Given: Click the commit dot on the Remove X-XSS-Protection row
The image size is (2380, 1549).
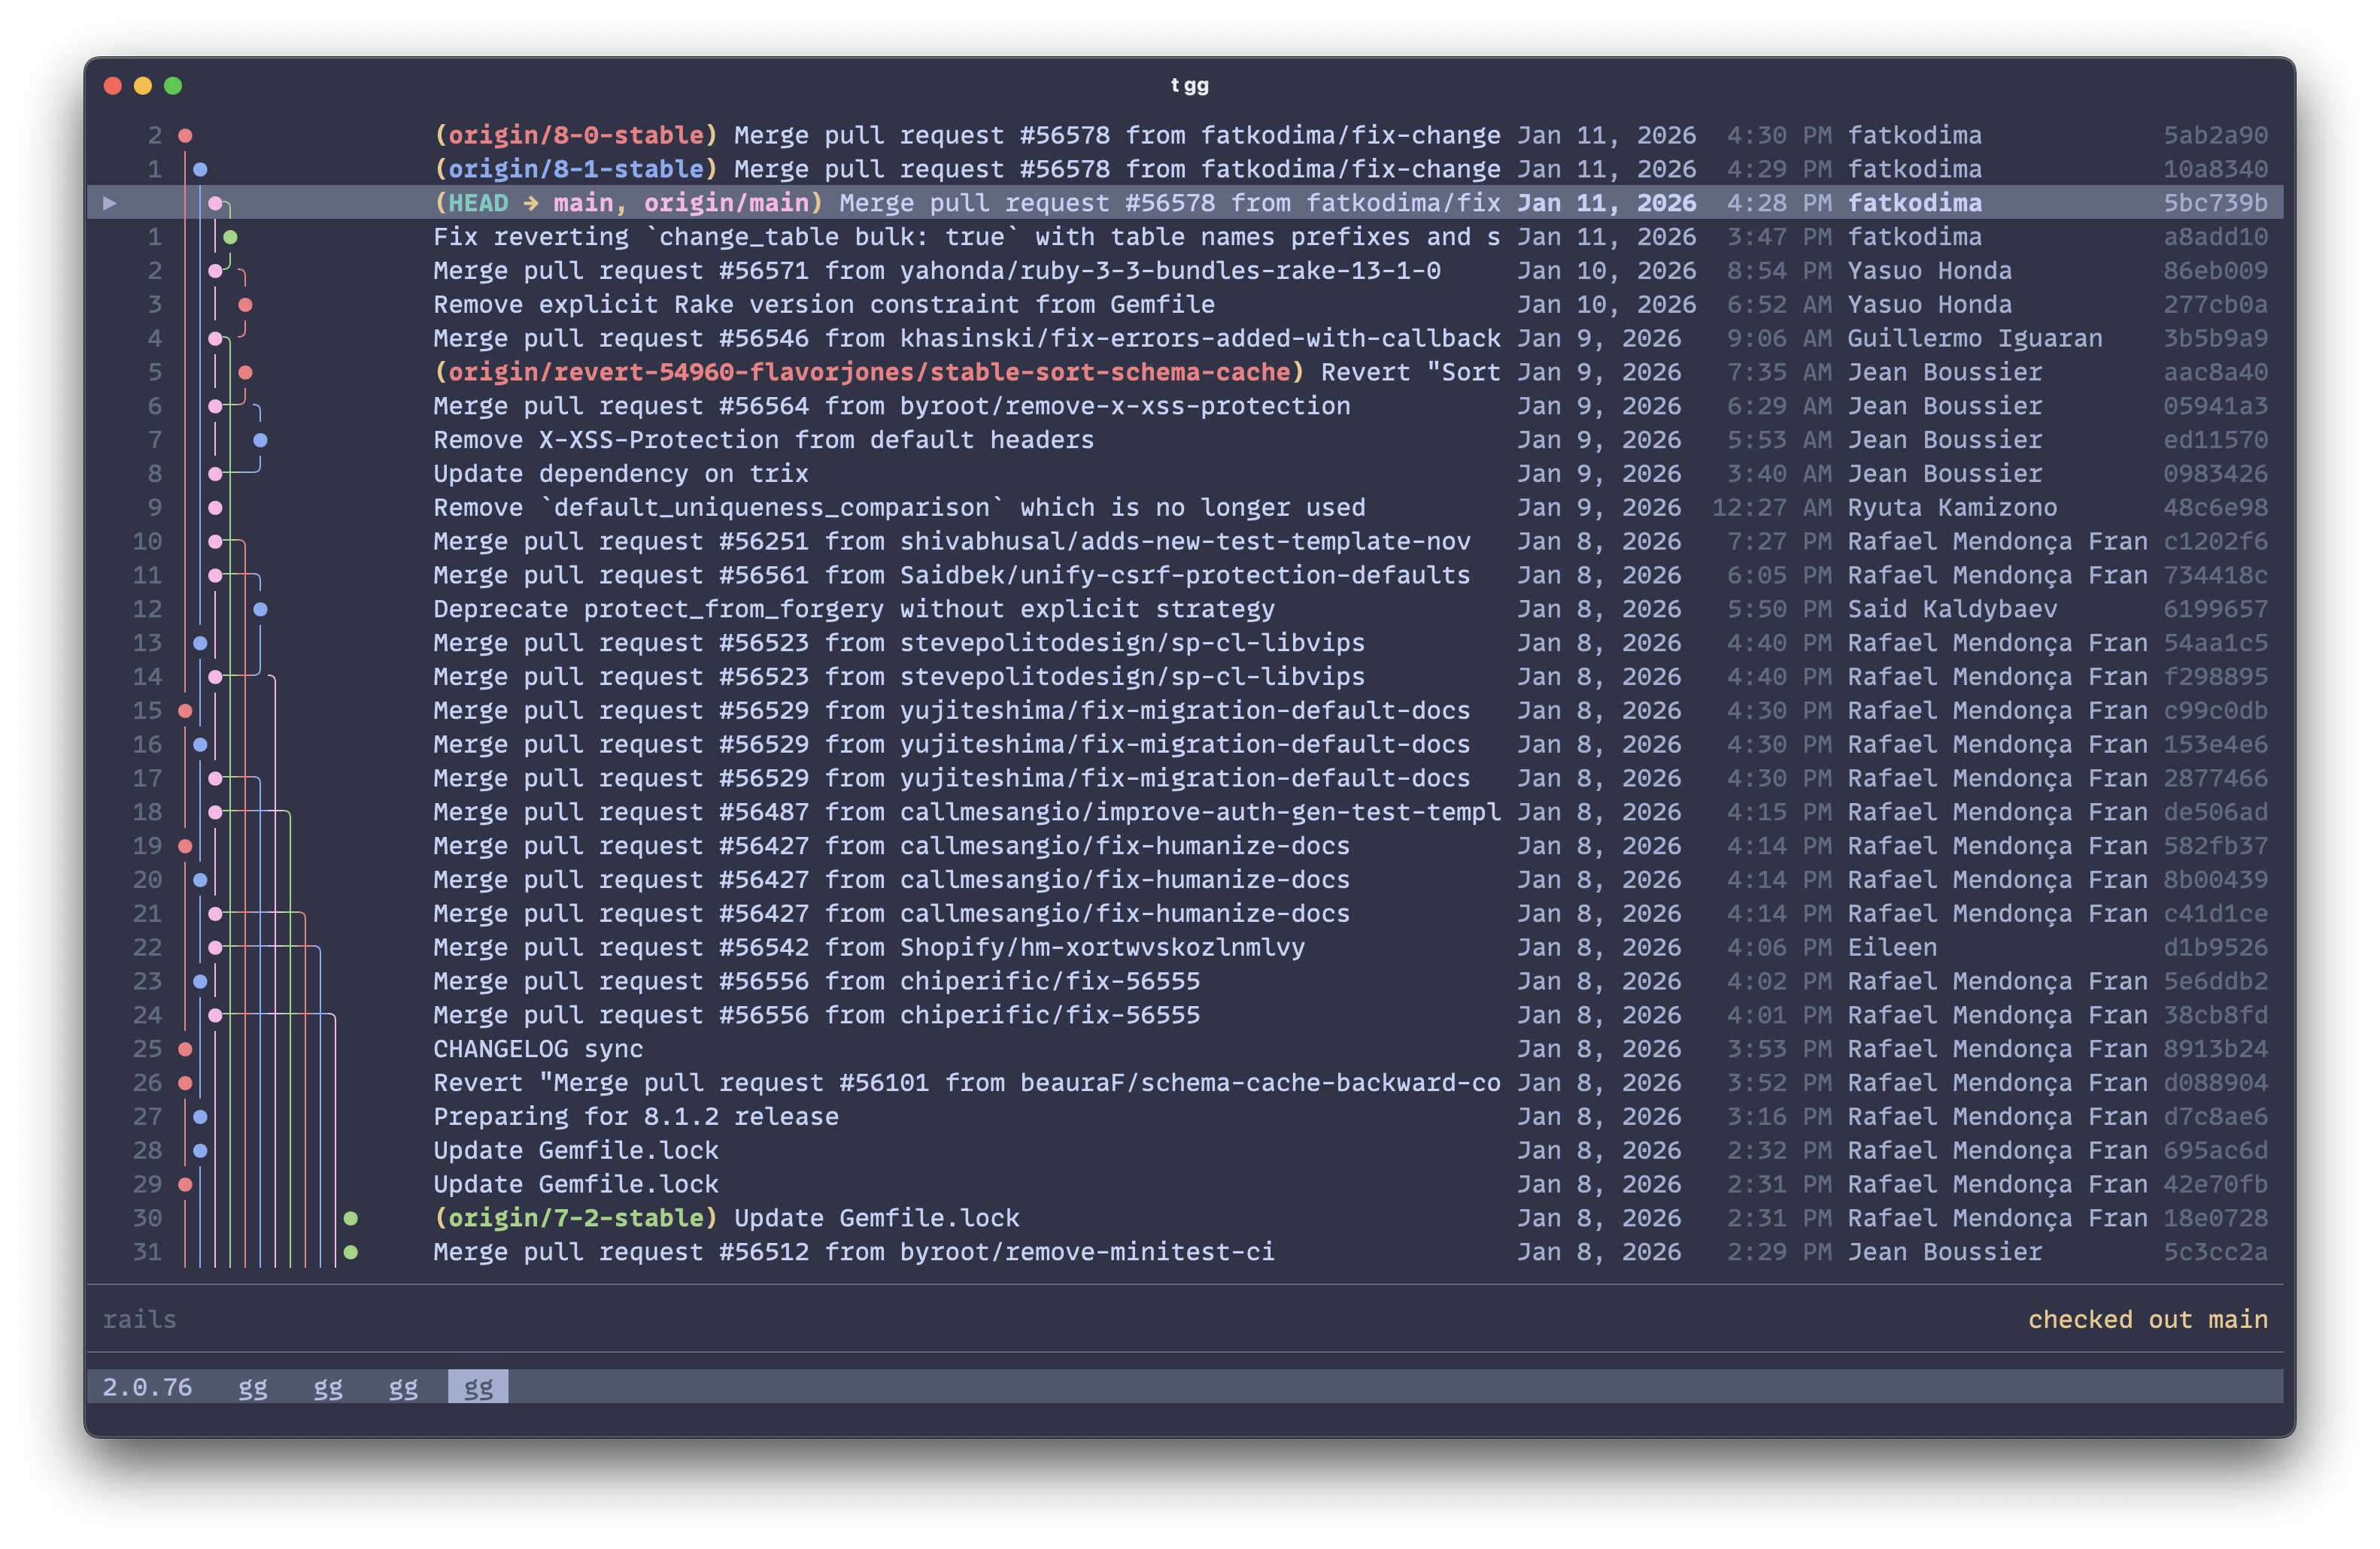Looking at the screenshot, I should (261, 440).
